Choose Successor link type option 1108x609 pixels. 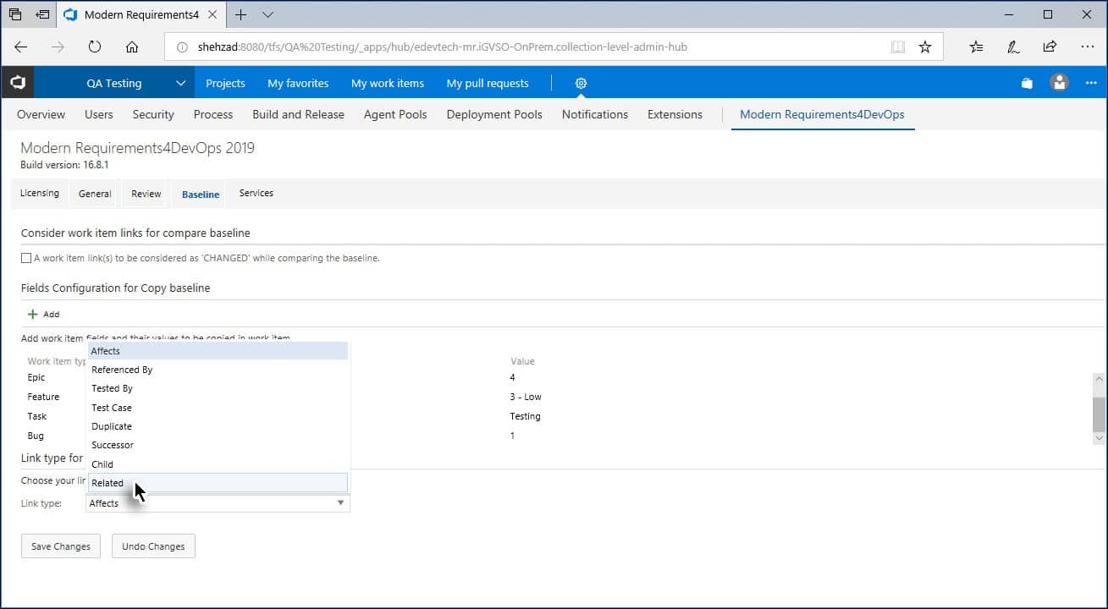(218, 445)
